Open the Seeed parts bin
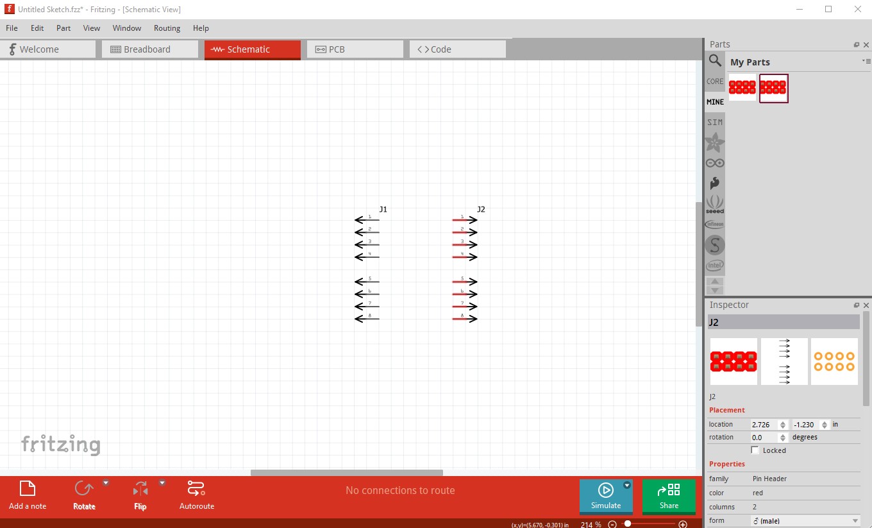 pos(715,204)
